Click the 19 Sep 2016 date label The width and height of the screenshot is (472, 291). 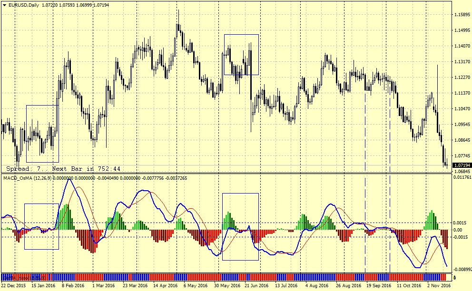(x=379, y=286)
